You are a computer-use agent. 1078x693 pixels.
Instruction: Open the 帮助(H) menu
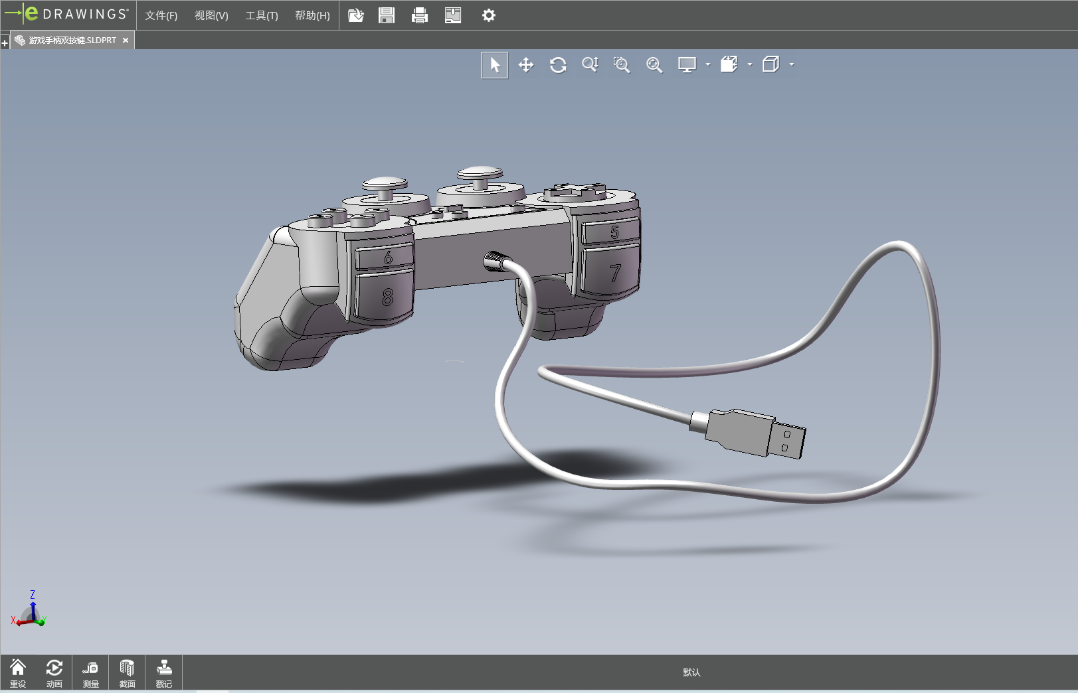point(312,15)
